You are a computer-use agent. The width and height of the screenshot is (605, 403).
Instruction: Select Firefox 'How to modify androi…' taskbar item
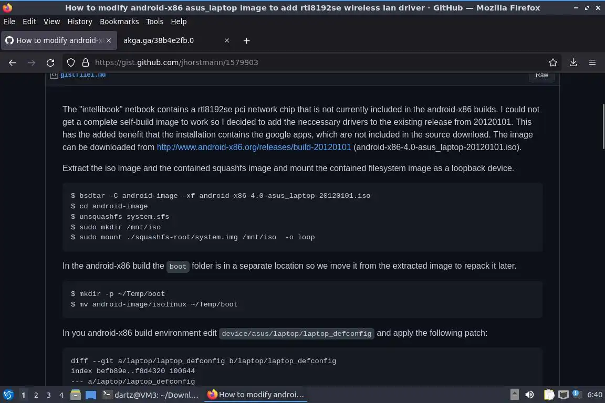[x=256, y=395]
